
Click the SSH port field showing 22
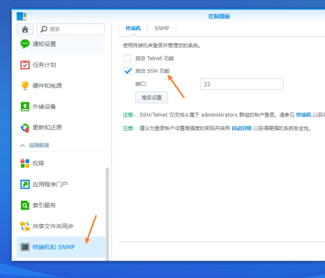(241, 84)
